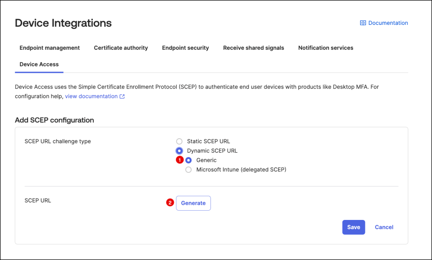Select the Dynamic SCEP URL option
The image size is (432, 260).
point(180,151)
